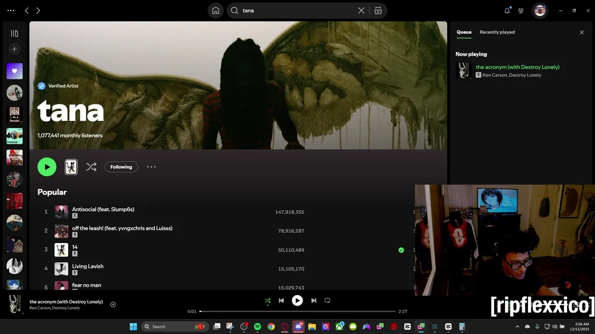The width and height of the screenshot is (595, 334).
Task: Navigate back with left arrow
Action: tap(26, 11)
